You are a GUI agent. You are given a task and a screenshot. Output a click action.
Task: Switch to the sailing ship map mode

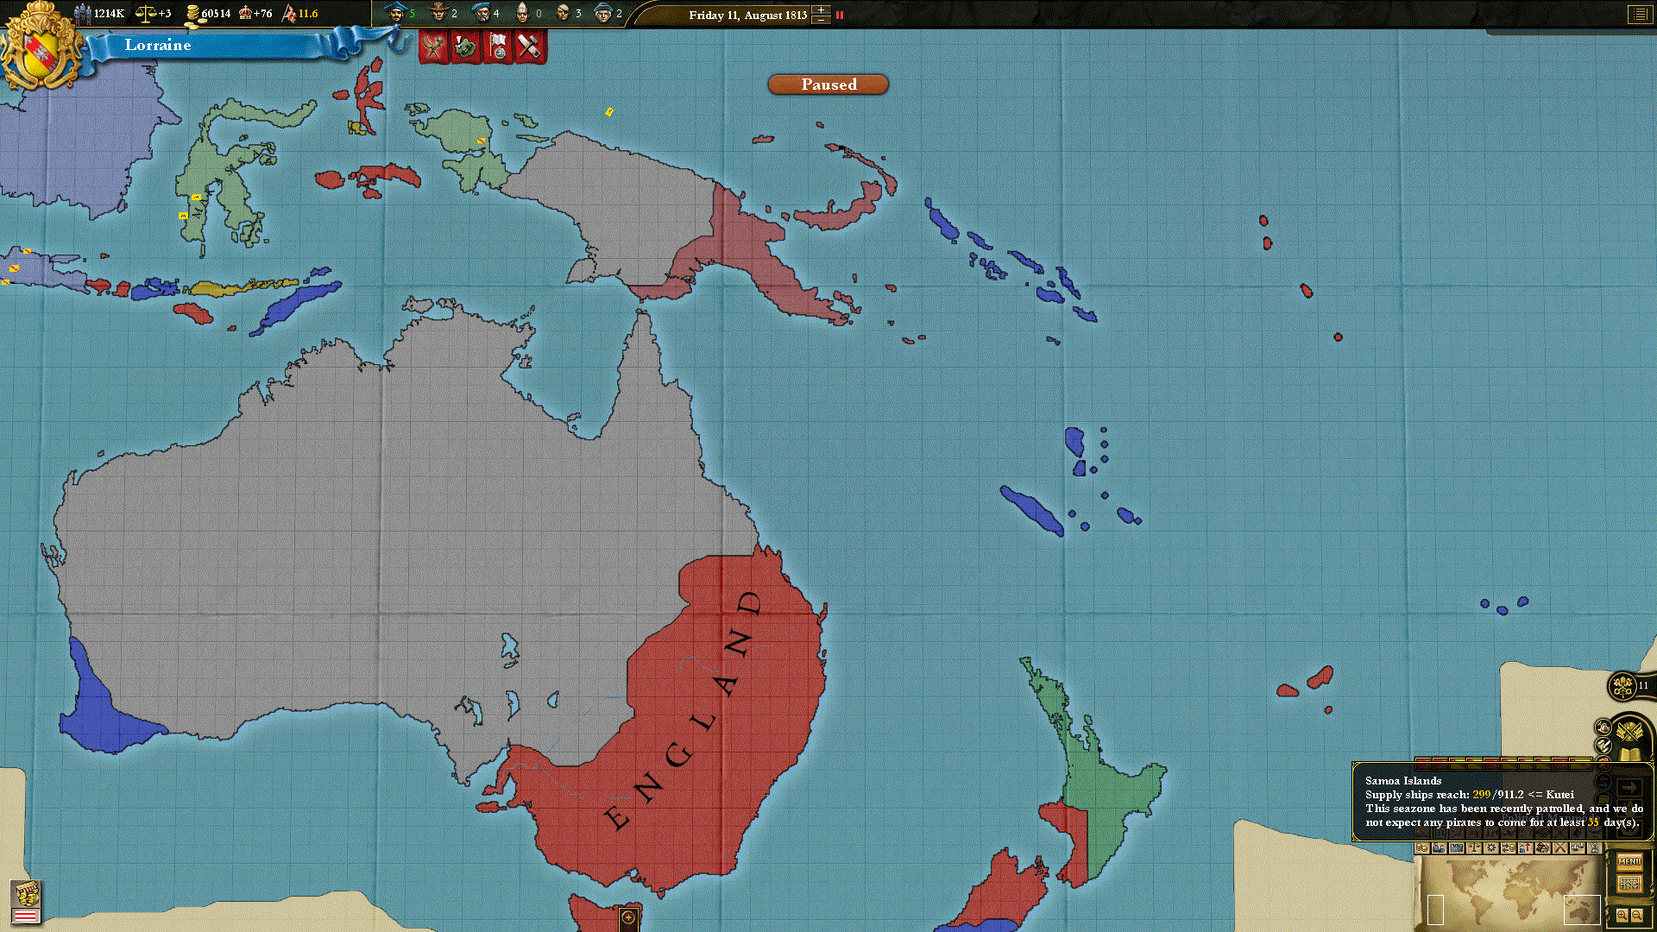point(1578,847)
